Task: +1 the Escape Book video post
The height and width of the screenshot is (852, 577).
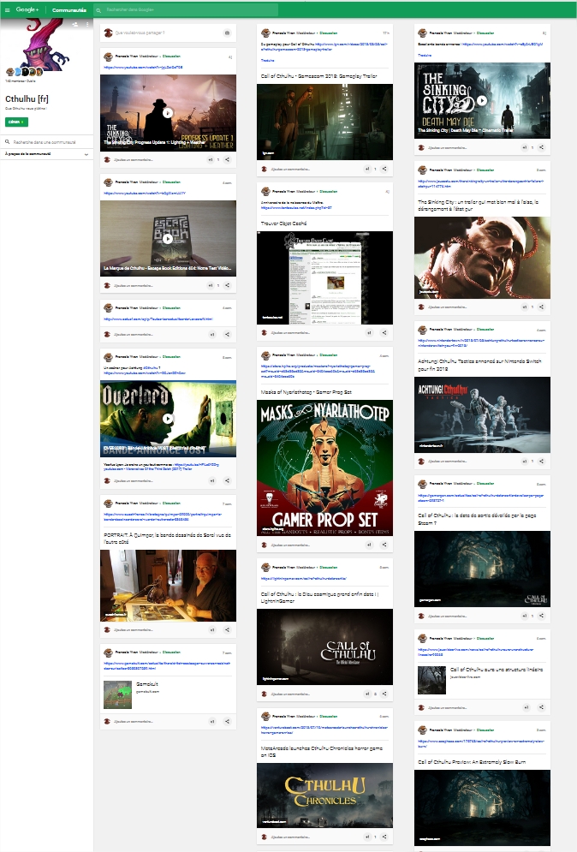Action: click(x=211, y=285)
